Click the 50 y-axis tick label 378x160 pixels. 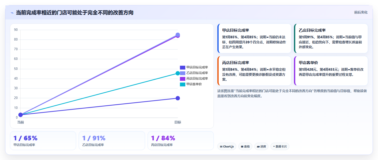coord(16,69)
